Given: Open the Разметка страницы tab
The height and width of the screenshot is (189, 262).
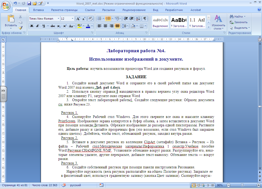Looking at the screenshot, I should 64,10.
